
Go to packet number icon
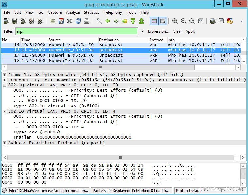click(x=125, y=21)
